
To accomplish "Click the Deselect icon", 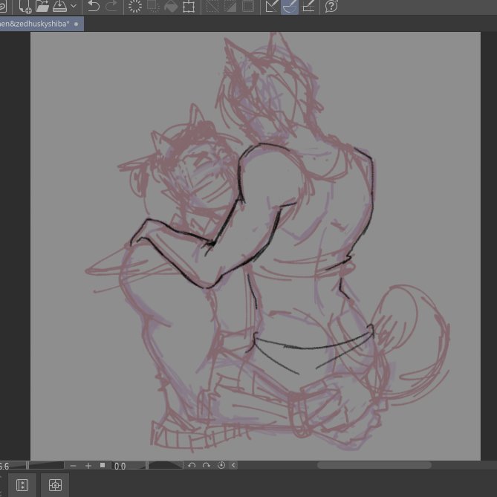I will (x=212, y=7).
